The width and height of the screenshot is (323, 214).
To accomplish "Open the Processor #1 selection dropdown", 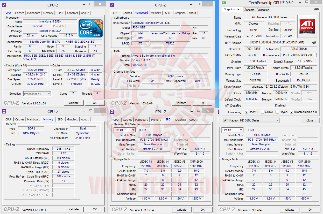I will (37, 94).
